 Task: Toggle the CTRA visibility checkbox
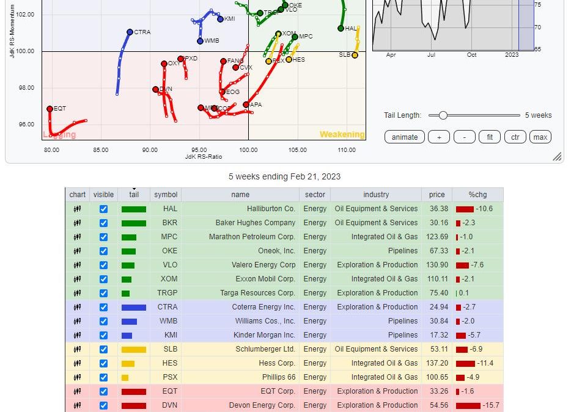pyautogui.click(x=103, y=307)
